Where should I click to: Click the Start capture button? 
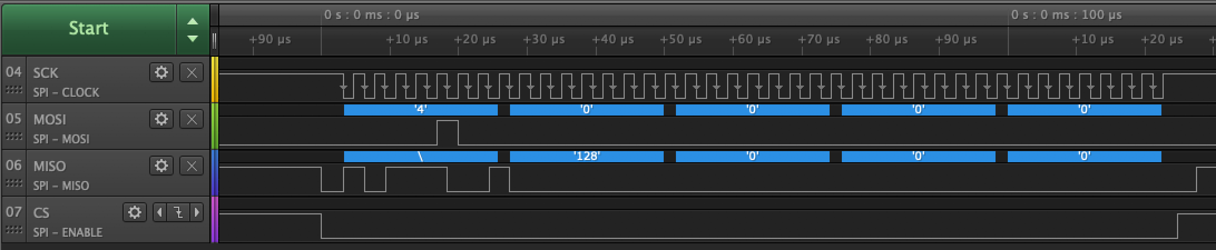(x=89, y=29)
